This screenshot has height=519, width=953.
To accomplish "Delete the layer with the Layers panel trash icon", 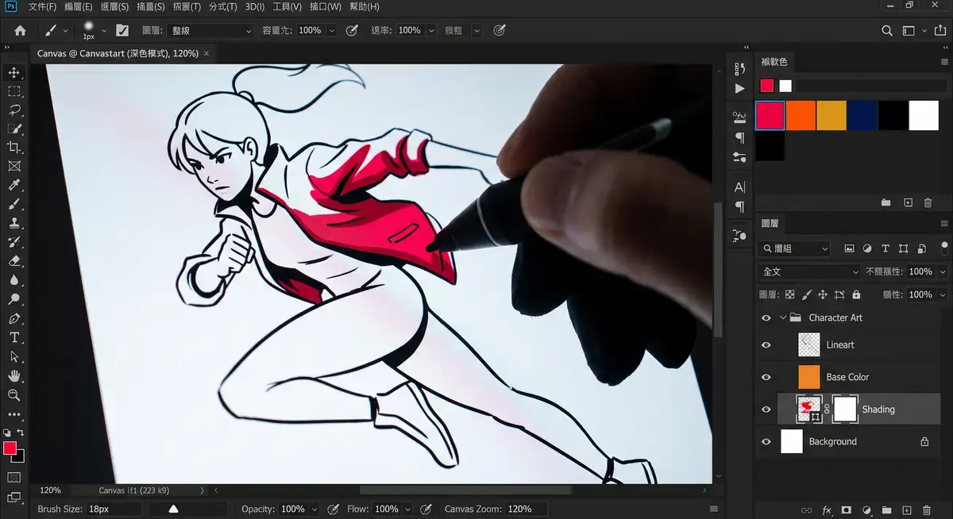I will (927, 509).
